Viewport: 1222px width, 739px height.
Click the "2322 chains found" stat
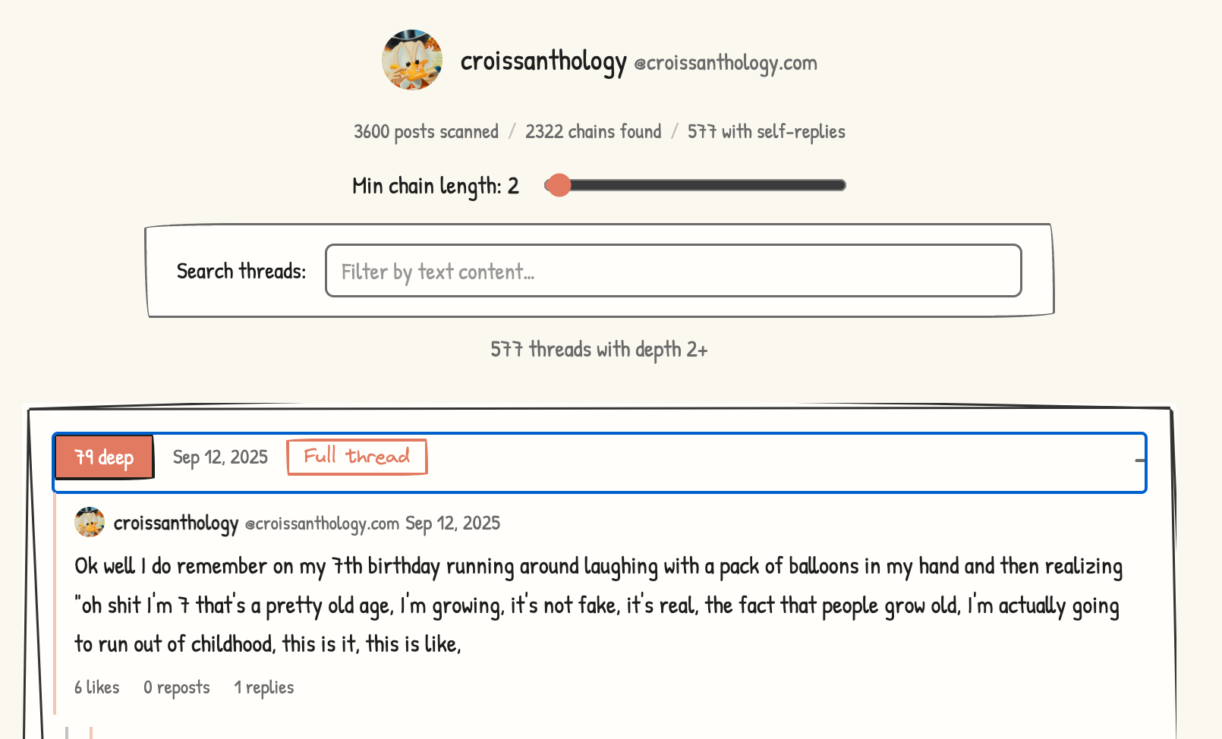click(x=593, y=132)
